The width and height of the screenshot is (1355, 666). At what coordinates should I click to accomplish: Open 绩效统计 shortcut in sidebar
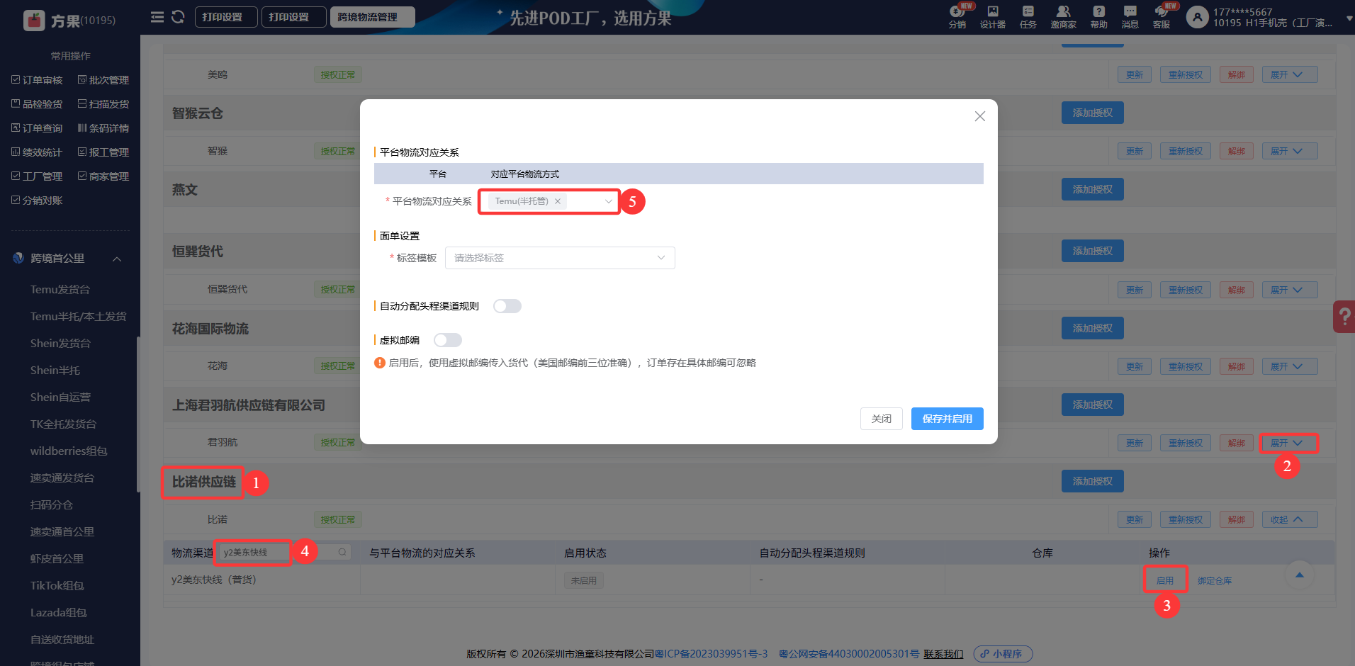pos(37,152)
